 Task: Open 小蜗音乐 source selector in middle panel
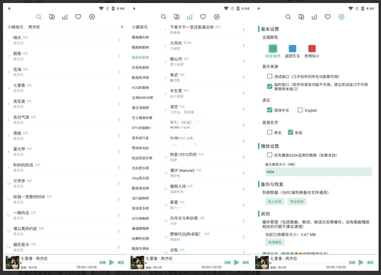pos(140,27)
